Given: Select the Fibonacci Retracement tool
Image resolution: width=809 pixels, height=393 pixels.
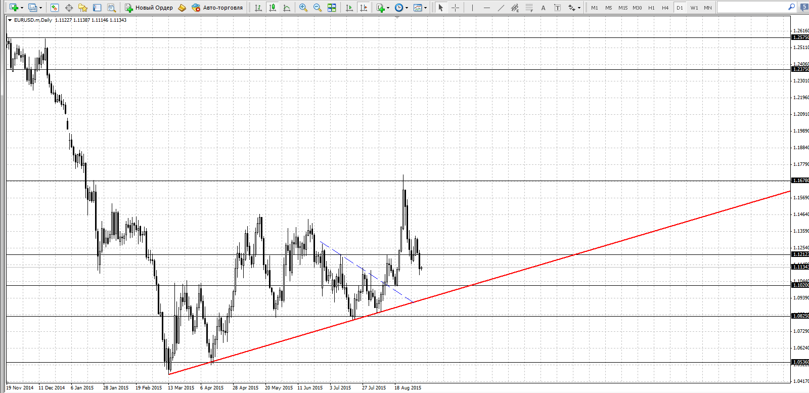Looking at the screenshot, I should (x=529, y=8).
